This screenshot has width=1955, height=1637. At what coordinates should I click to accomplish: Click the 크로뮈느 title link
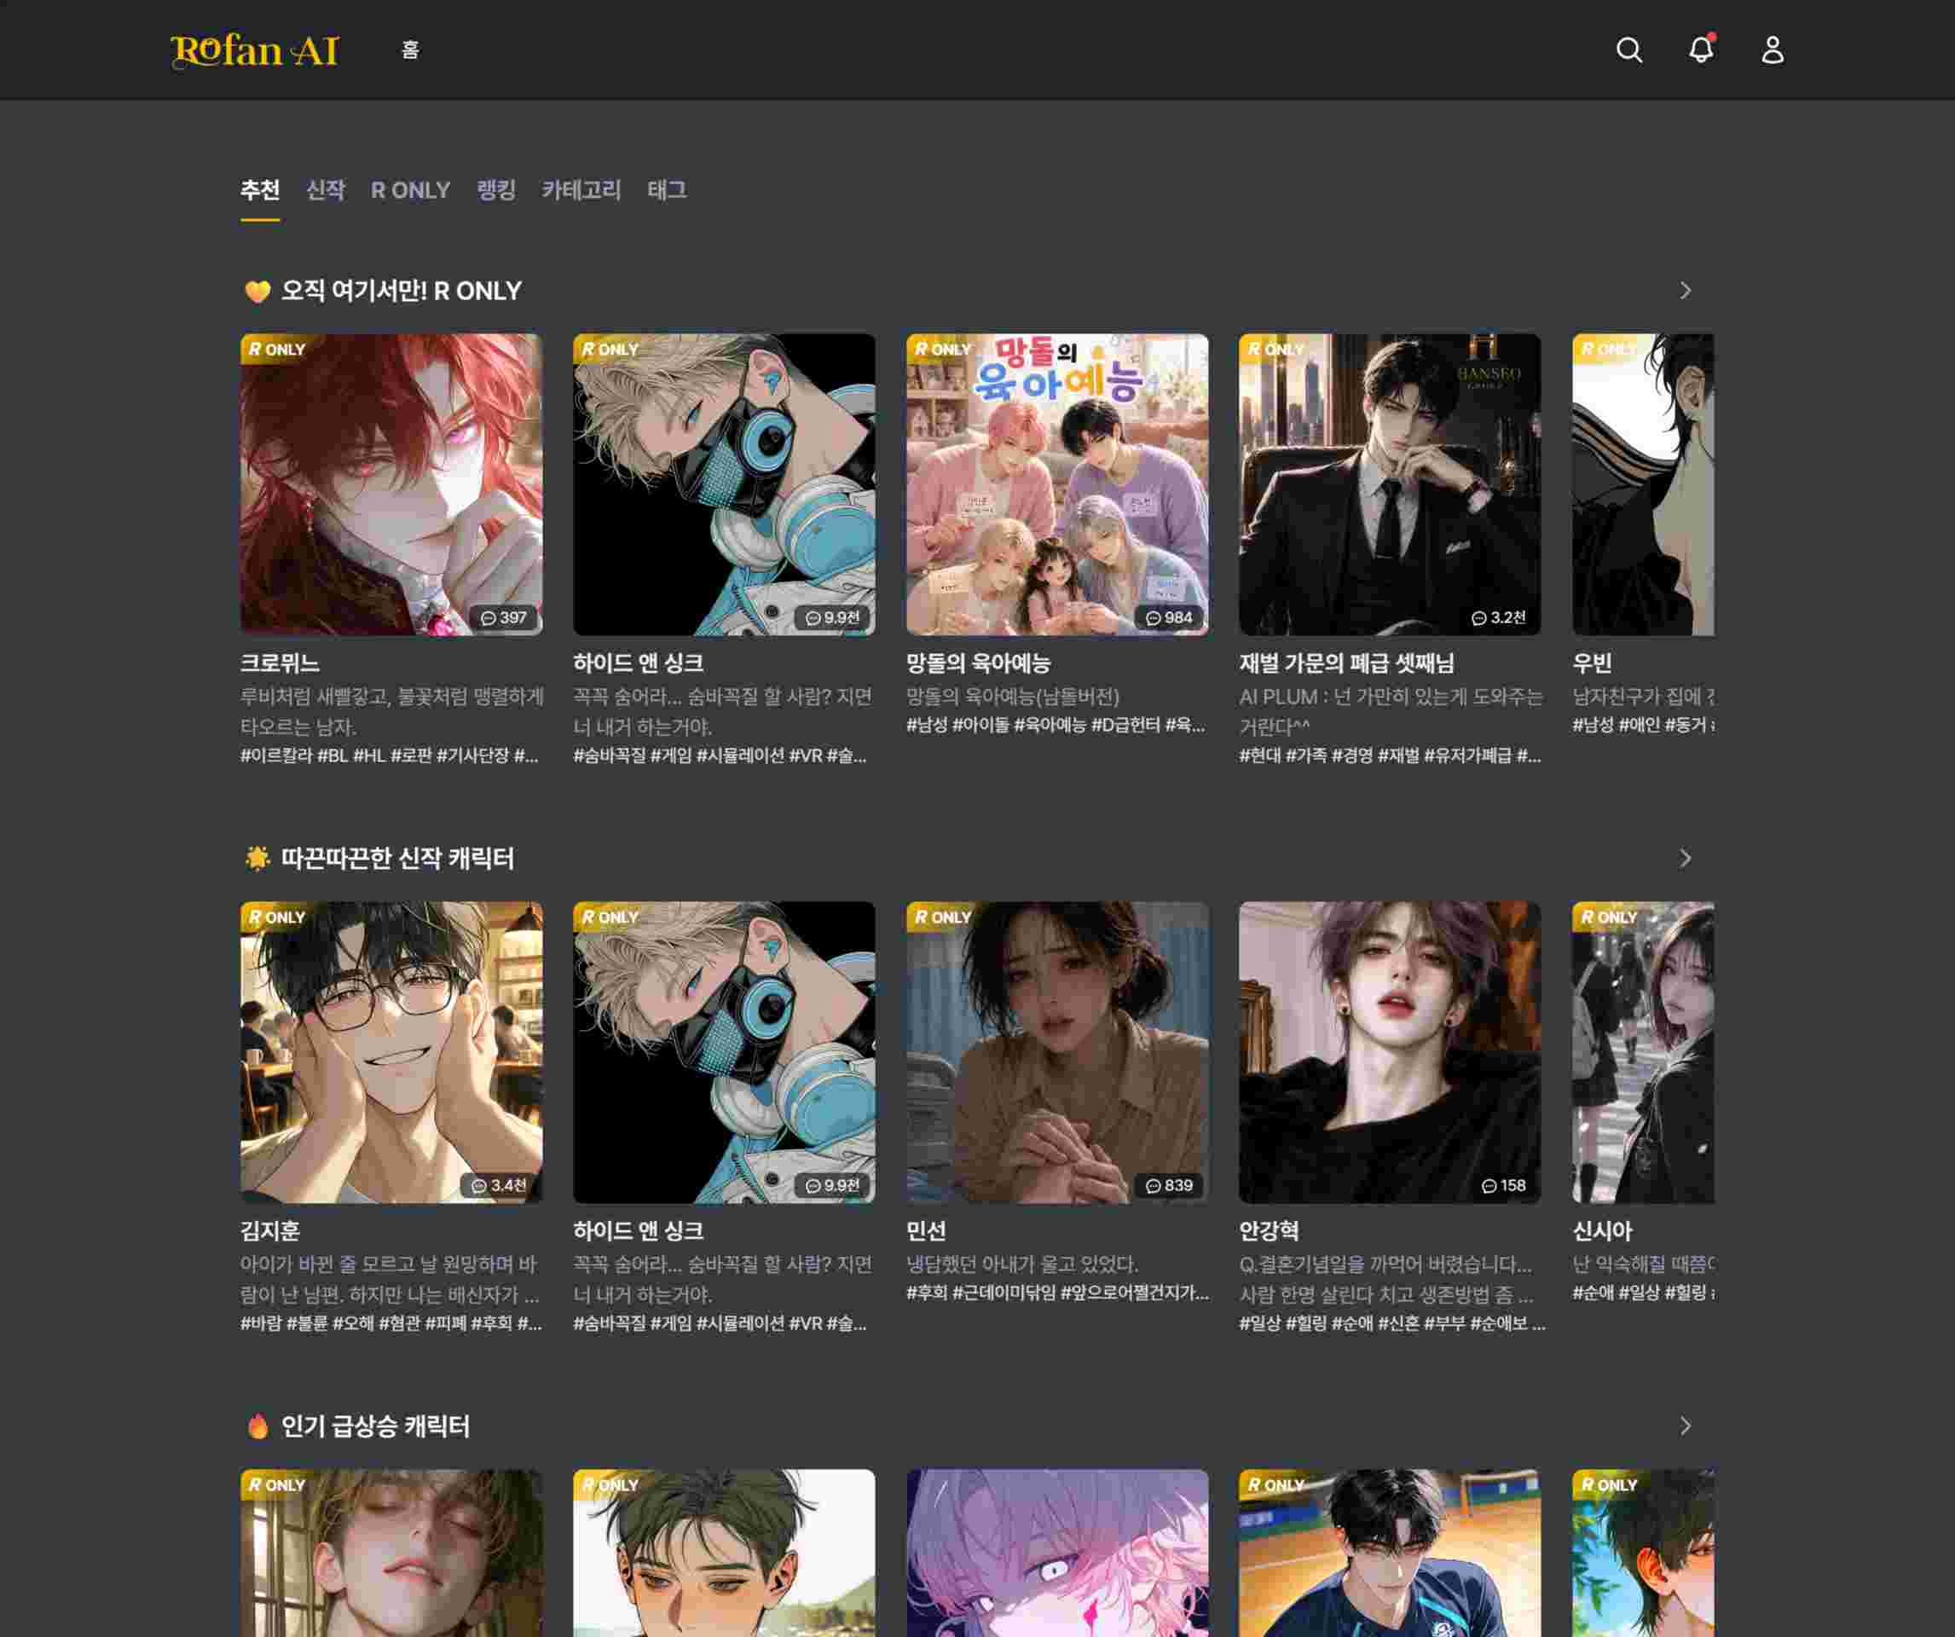[280, 663]
